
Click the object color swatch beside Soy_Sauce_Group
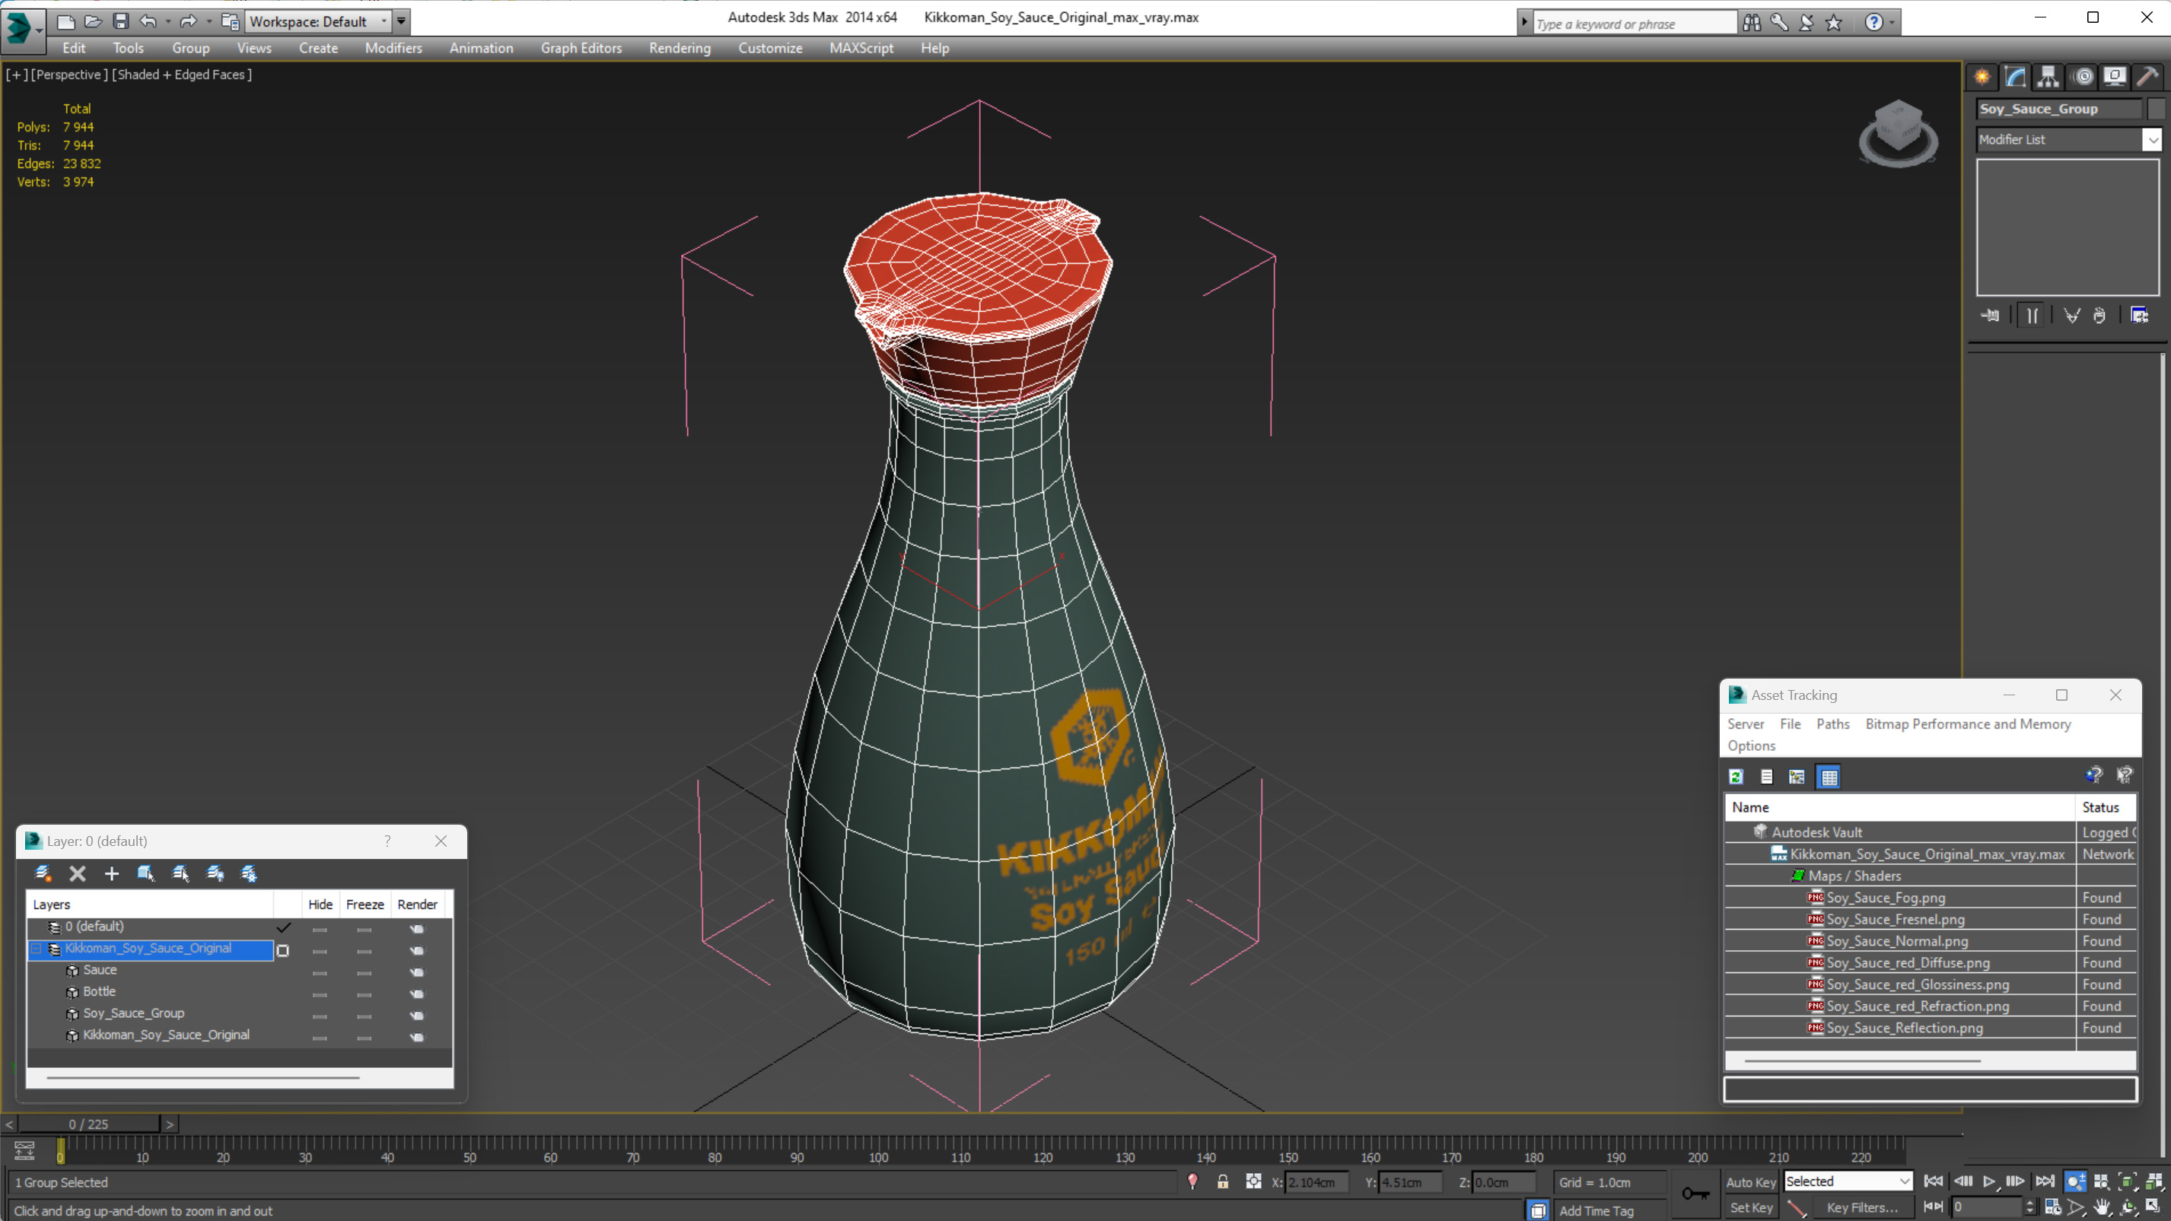[2156, 109]
